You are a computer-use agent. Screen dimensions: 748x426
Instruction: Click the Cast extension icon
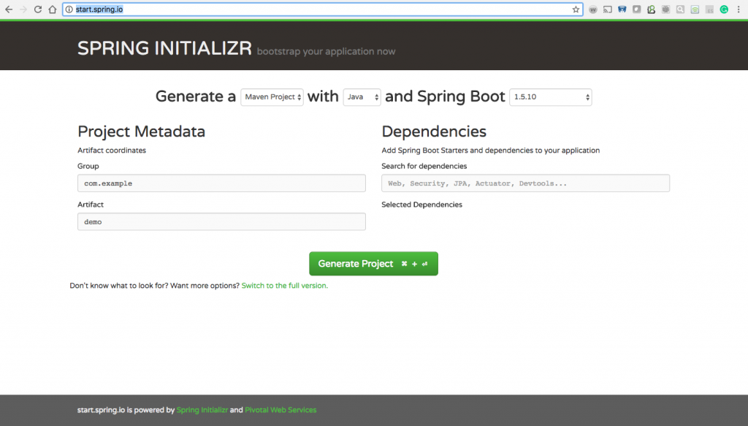[607, 9]
